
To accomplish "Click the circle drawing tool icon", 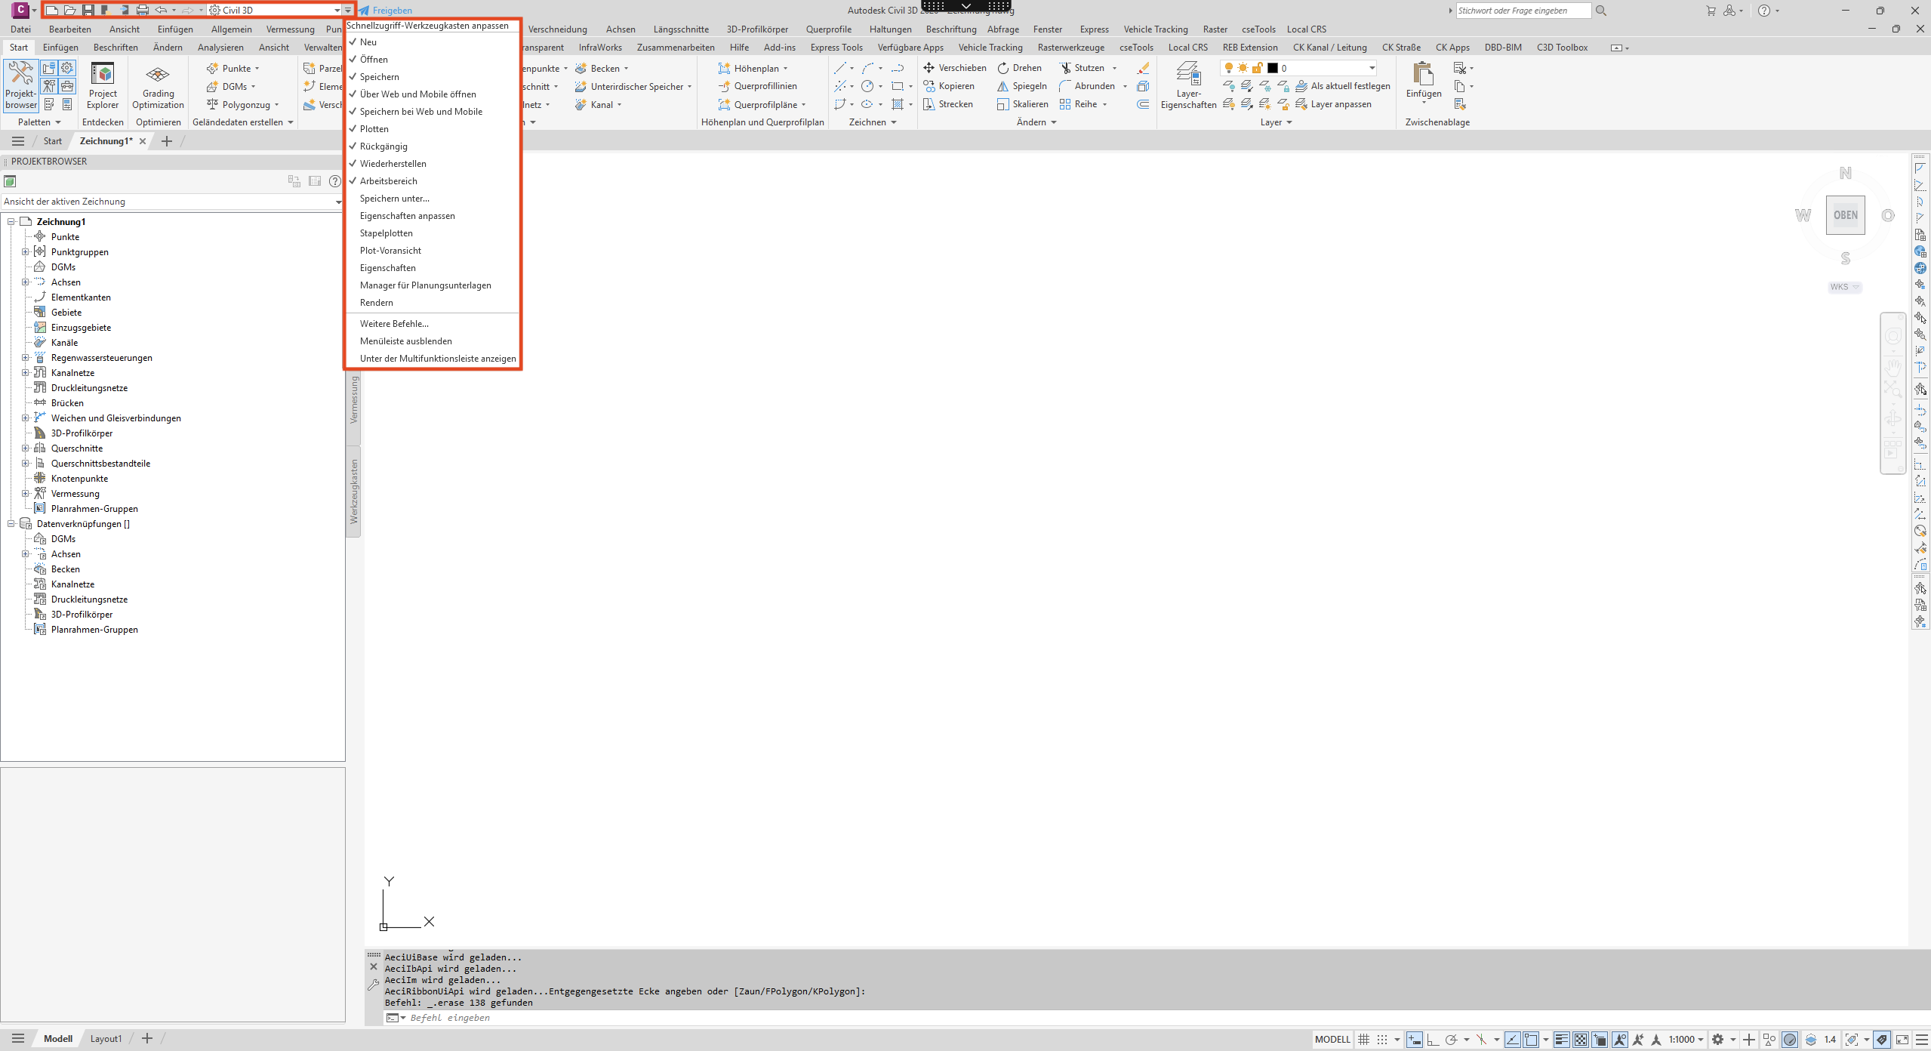I will point(868,86).
